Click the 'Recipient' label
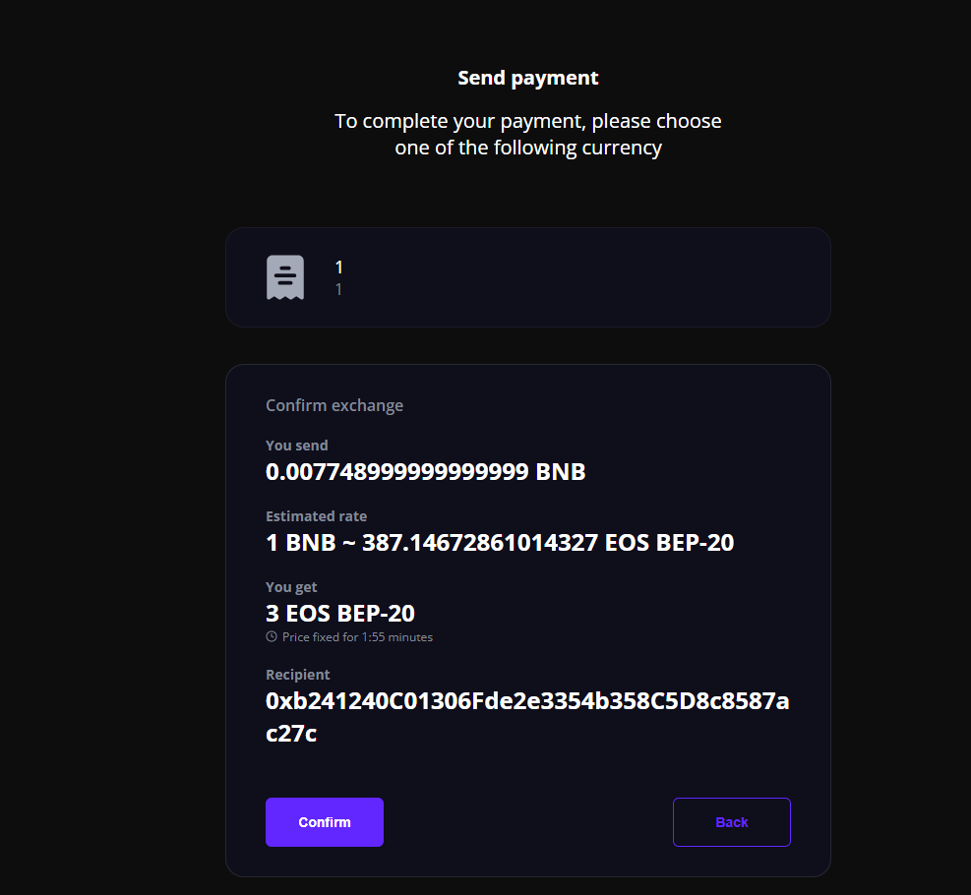 (298, 675)
